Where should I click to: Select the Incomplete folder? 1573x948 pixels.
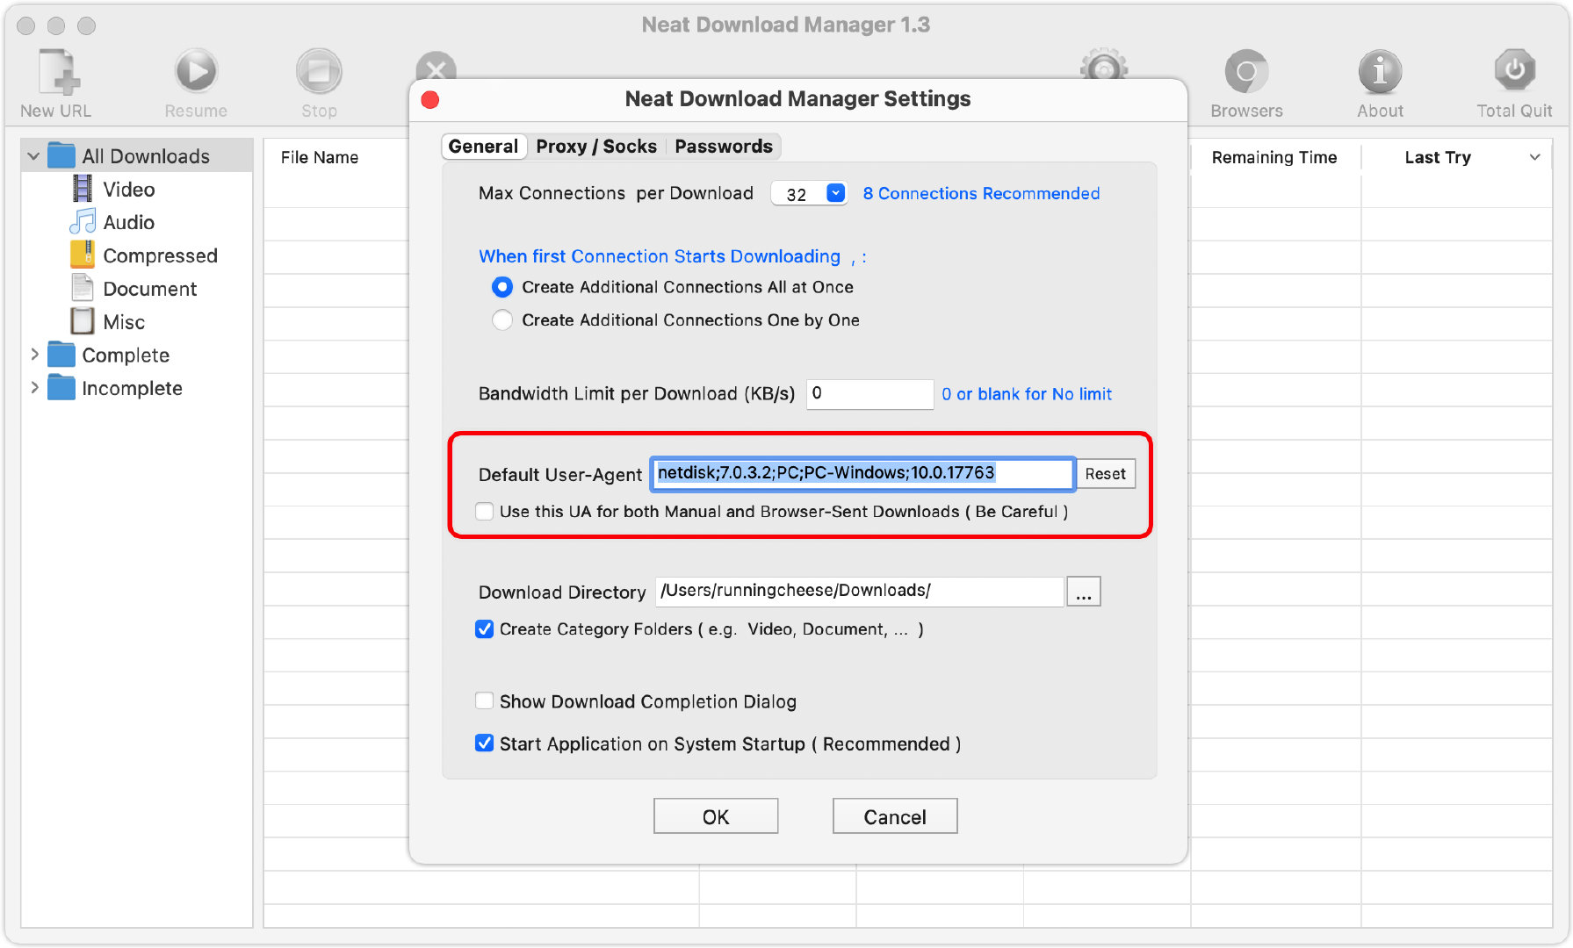pyautogui.click(x=132, y=389)
